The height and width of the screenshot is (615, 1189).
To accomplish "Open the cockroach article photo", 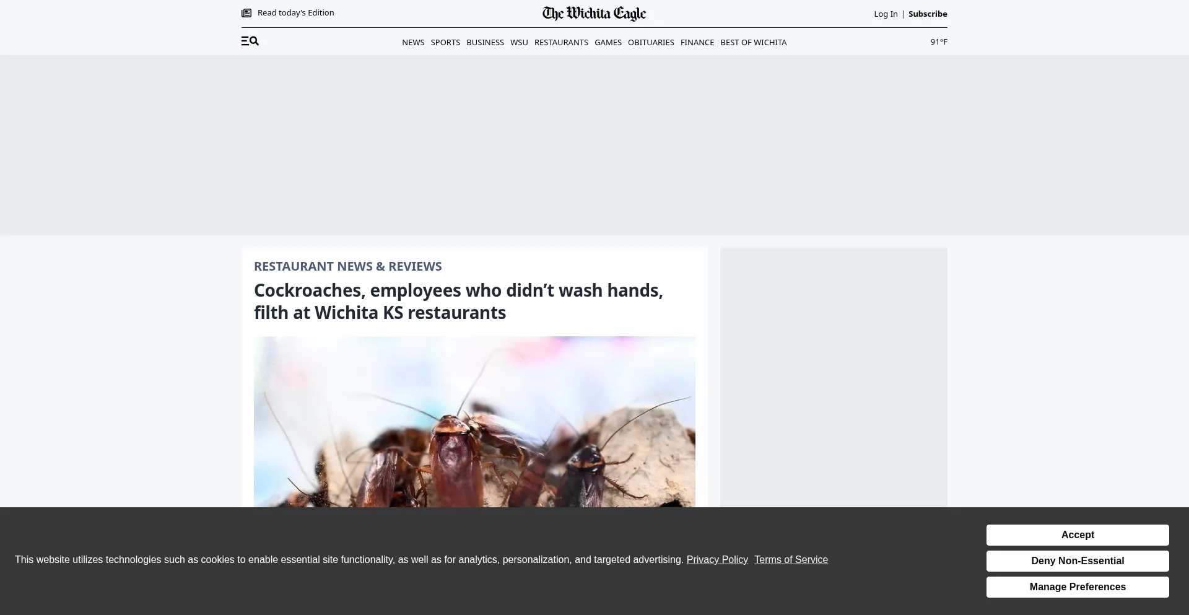I will [x=474, y=422].
